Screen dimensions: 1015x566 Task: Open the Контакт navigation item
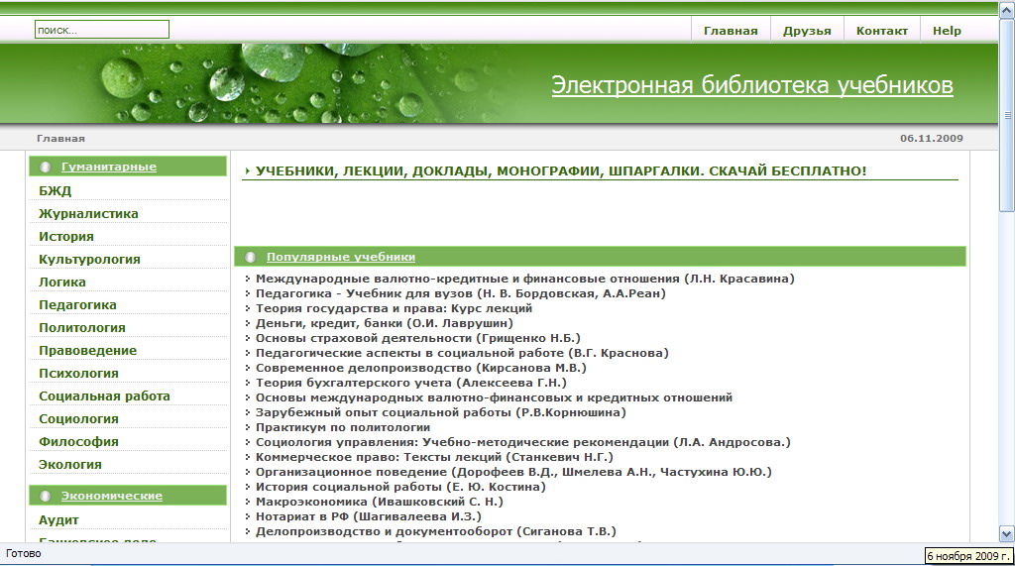coord(881,31)
